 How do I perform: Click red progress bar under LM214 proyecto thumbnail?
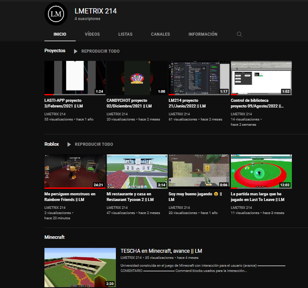coord(172,94)
